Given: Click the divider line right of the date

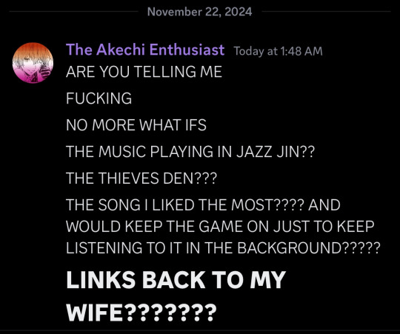Looking at the screenshot, I should (326, 12).
